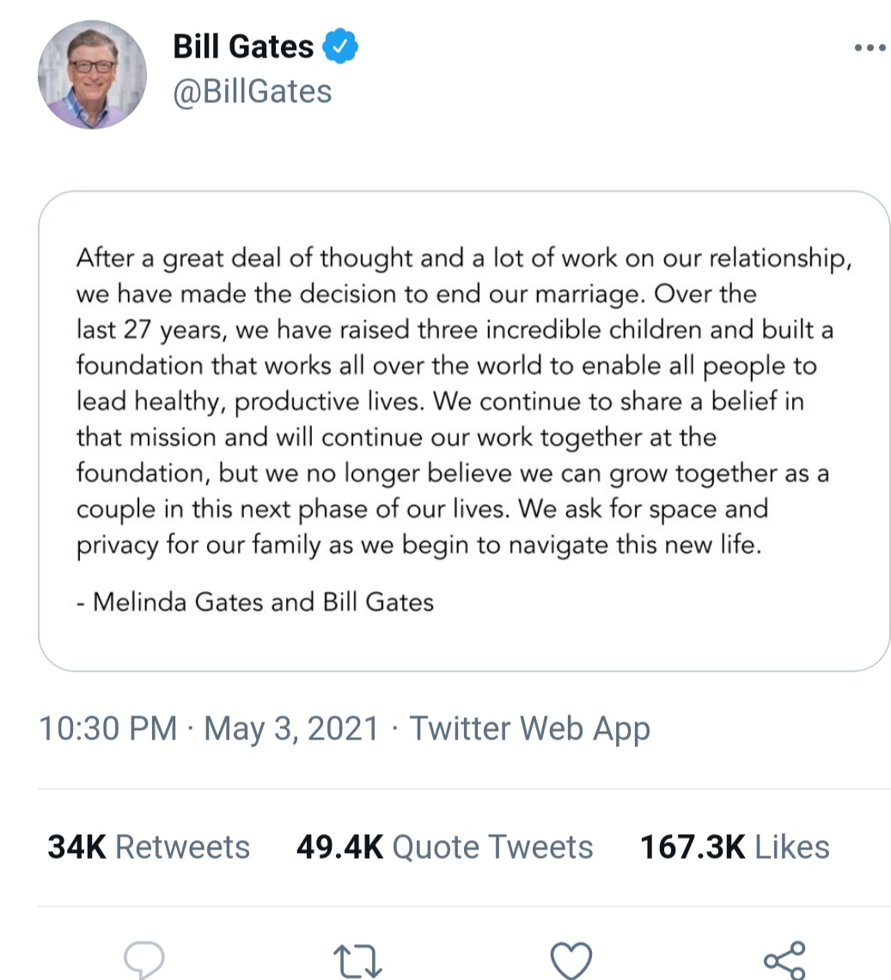Click the 10:30 PM tweet time
891x980 pixels.
click(x=107, y=729)
